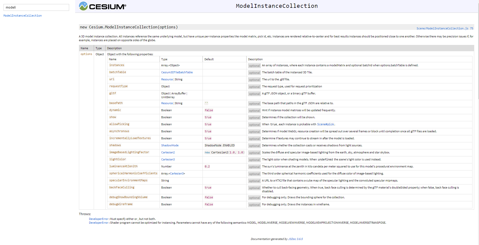
Task: Open first DeveloperError link
Action: (99, 219)
